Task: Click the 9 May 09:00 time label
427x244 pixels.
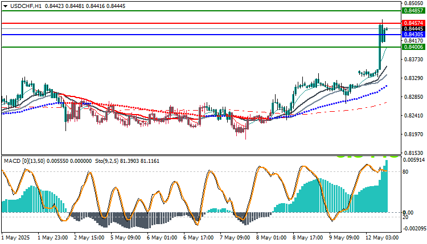Action: click(344, 238)
